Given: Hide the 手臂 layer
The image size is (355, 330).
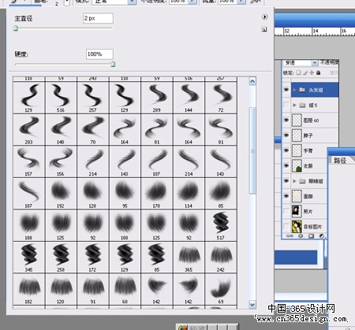Looking at the screenshot, I should click(x=286, y=150).
